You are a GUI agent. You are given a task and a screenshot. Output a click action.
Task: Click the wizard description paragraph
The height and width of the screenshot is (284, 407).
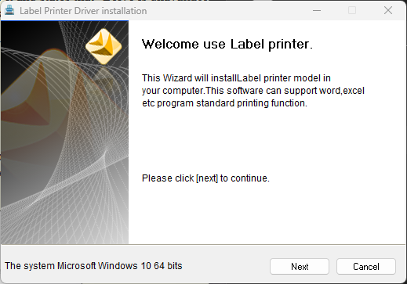tap(253, 91)
